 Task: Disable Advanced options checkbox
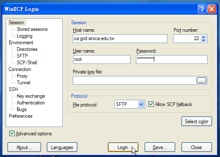pyautogui.click(x=12, y=134)
